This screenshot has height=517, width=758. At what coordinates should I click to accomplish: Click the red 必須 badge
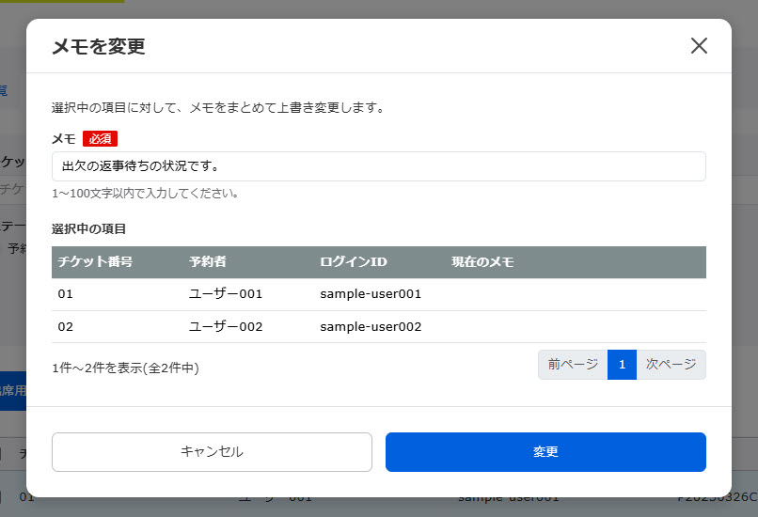[x=100, y=138]
